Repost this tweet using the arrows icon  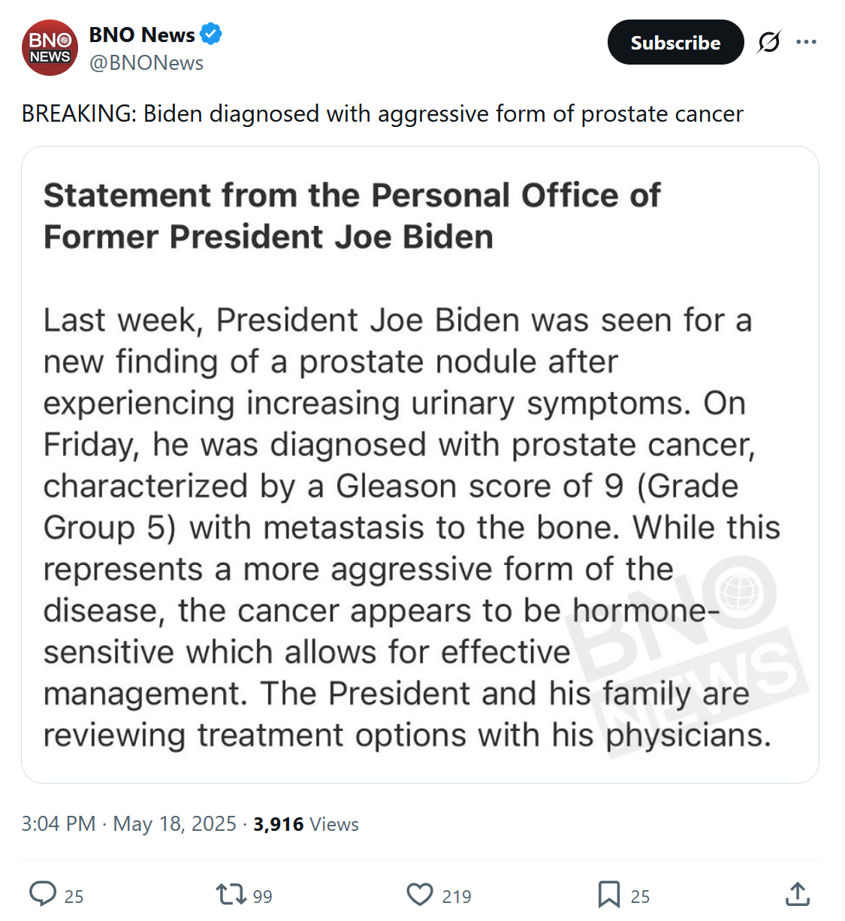pyautogui.click(x=231, y=894)
